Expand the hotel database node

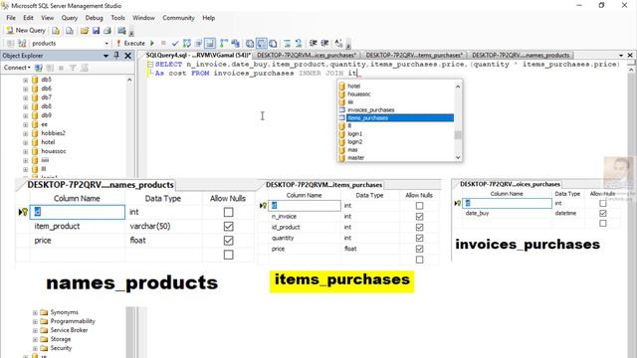(26, 142)
